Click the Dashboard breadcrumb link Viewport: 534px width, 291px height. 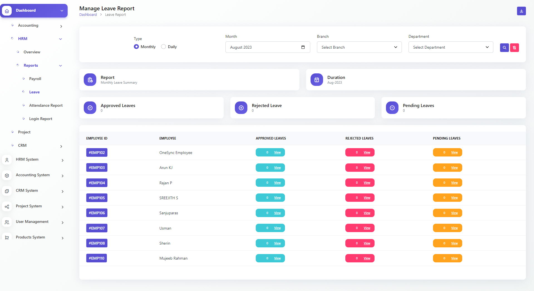(88, 14)
